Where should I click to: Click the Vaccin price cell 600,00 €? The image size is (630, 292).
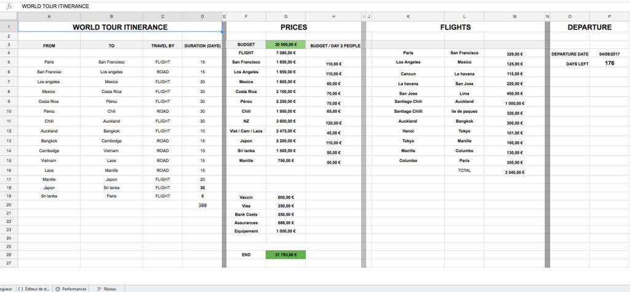pos(285,197)
